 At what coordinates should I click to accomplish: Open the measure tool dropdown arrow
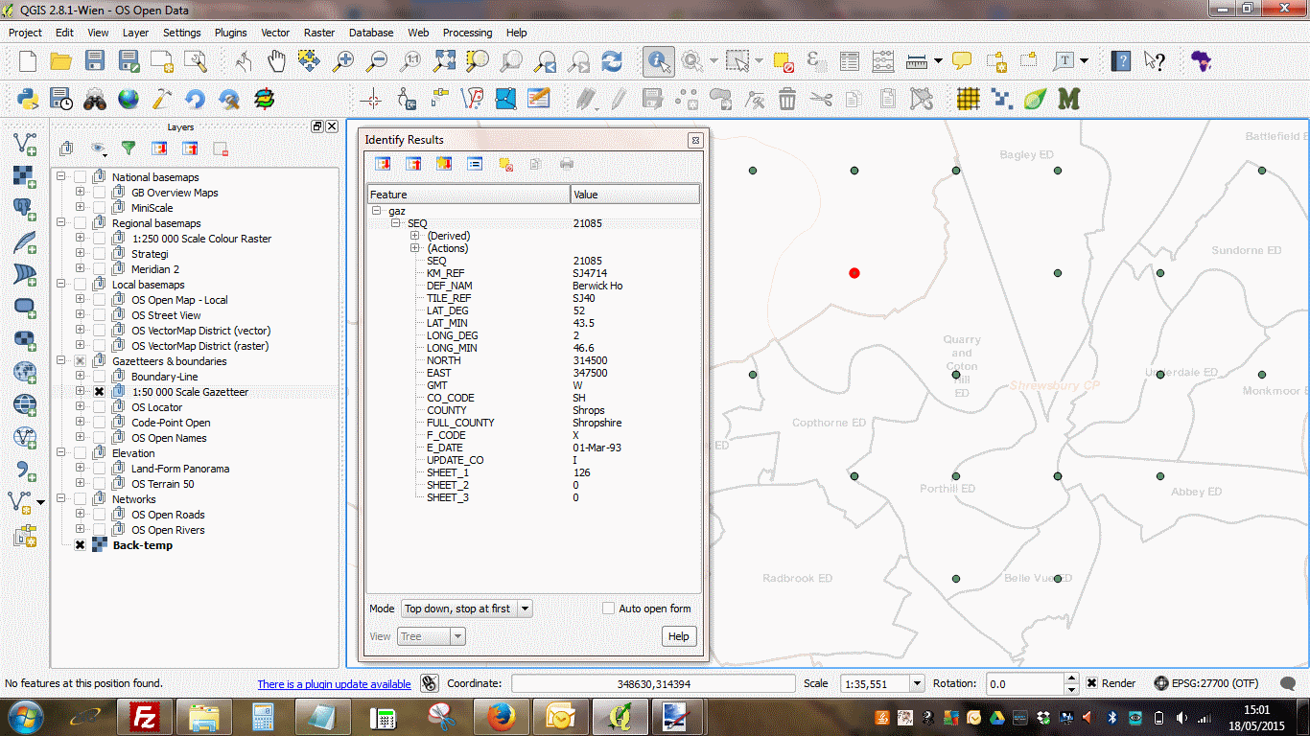(937, 61)
